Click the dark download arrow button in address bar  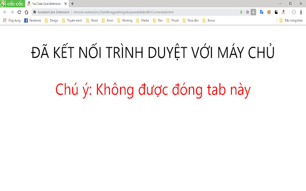253,12
